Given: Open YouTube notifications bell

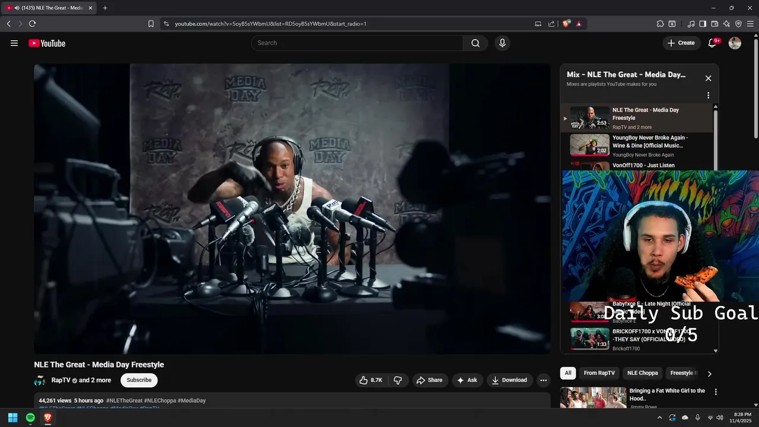Looking at the screenshot, I should [713, 43].
